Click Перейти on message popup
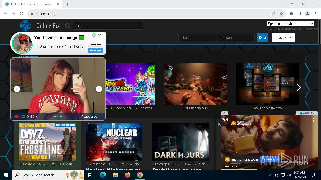 point(95,50)
